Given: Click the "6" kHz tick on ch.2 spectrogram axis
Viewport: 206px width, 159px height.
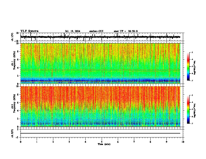Looking at the screenshot, I should point(18,103).
